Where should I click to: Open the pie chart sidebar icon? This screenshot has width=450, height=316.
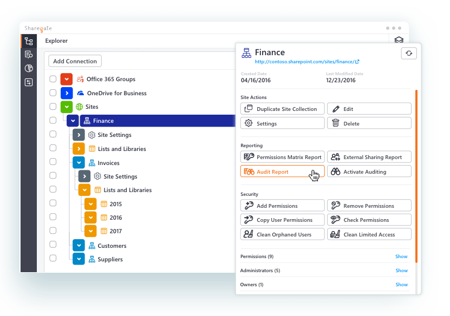click(x=29, y=68)
